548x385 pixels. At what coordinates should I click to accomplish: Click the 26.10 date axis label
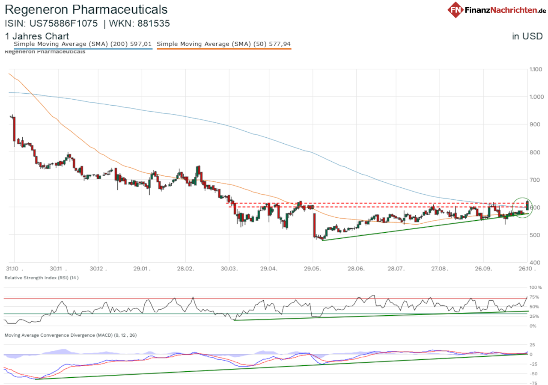pyautogui.click(x=526, y=269)
